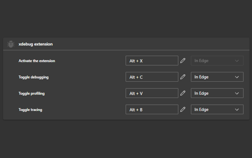
Task: Click into the Alt + B shortcut box
Action: [x=152, y=109]
